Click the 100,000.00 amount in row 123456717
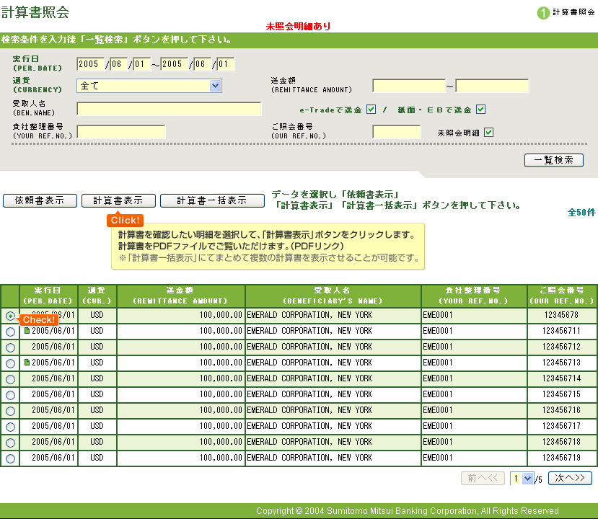This screenshot has height=519, width=598. point(221,425)
